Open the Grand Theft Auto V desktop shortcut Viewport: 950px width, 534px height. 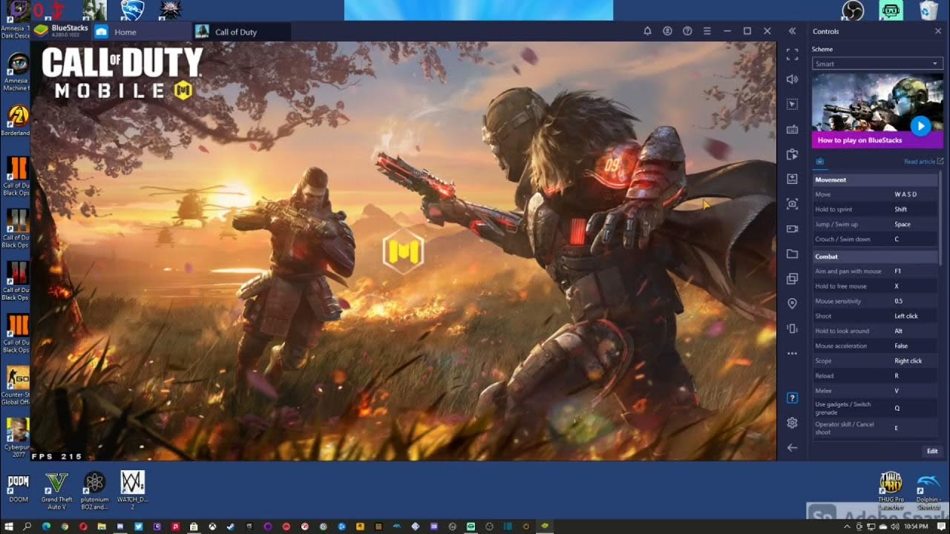pyautogui.click(x=56, y=490)
